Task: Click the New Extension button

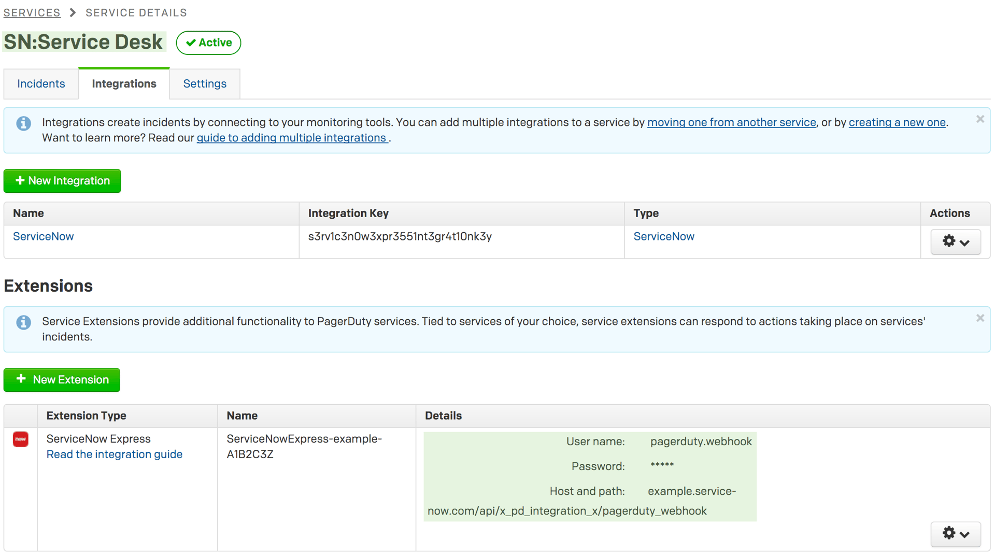Action: [62, 380]
